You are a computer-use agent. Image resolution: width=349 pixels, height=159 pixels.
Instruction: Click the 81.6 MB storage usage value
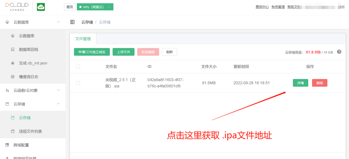click(313, 52)
